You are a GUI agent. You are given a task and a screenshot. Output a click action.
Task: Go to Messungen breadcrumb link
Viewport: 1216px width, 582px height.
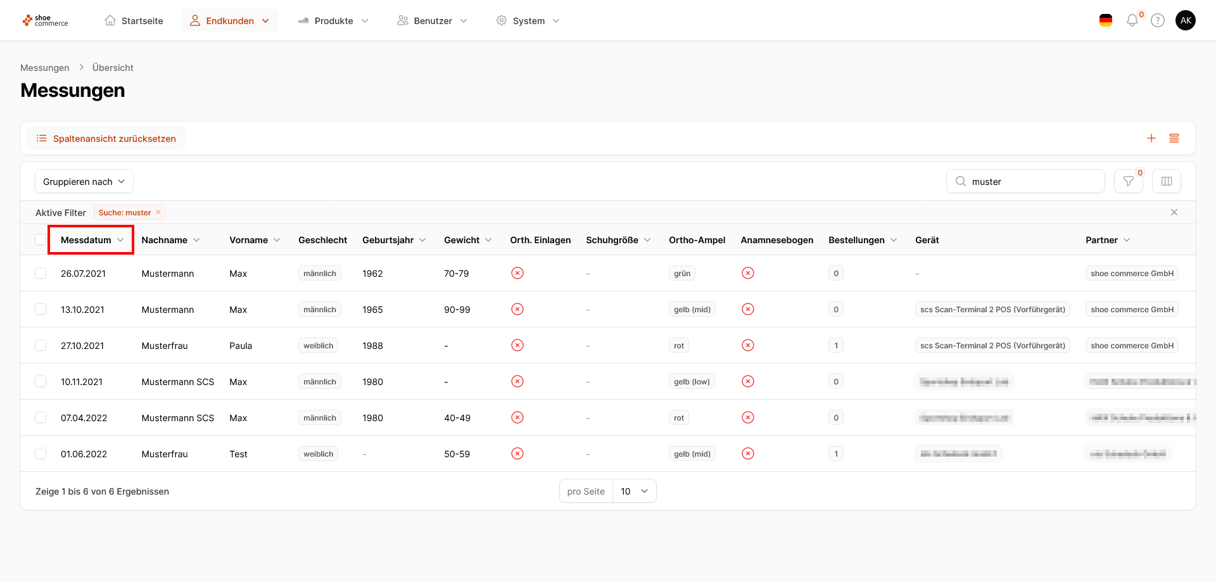[x=45, y=68]
